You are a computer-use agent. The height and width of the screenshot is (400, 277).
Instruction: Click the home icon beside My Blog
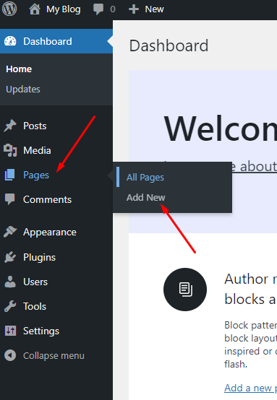coord(35,9)
